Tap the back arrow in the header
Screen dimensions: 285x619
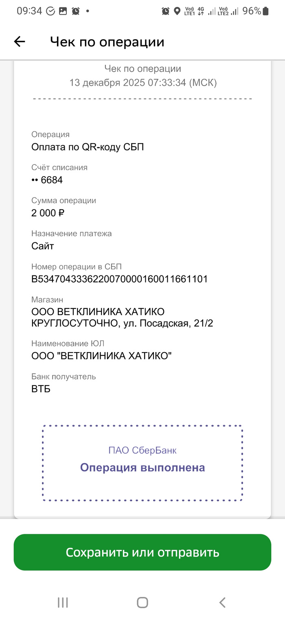click(x=20, y=42)
